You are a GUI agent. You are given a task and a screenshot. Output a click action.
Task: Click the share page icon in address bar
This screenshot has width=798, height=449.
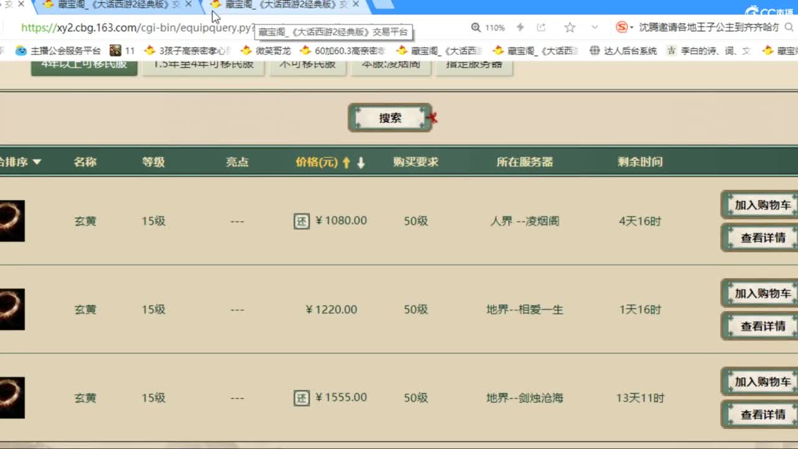tap(541, 27)
